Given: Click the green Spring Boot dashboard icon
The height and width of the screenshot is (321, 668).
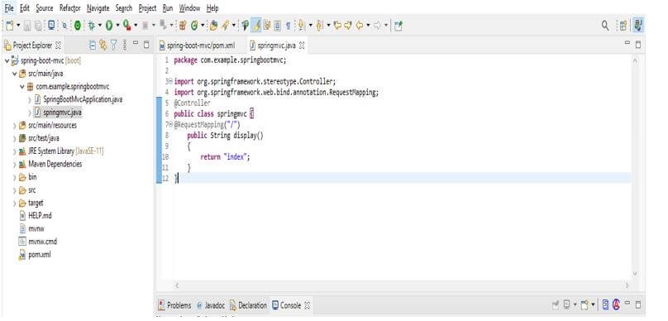Looking at the screenshot, I should [78, 26].
